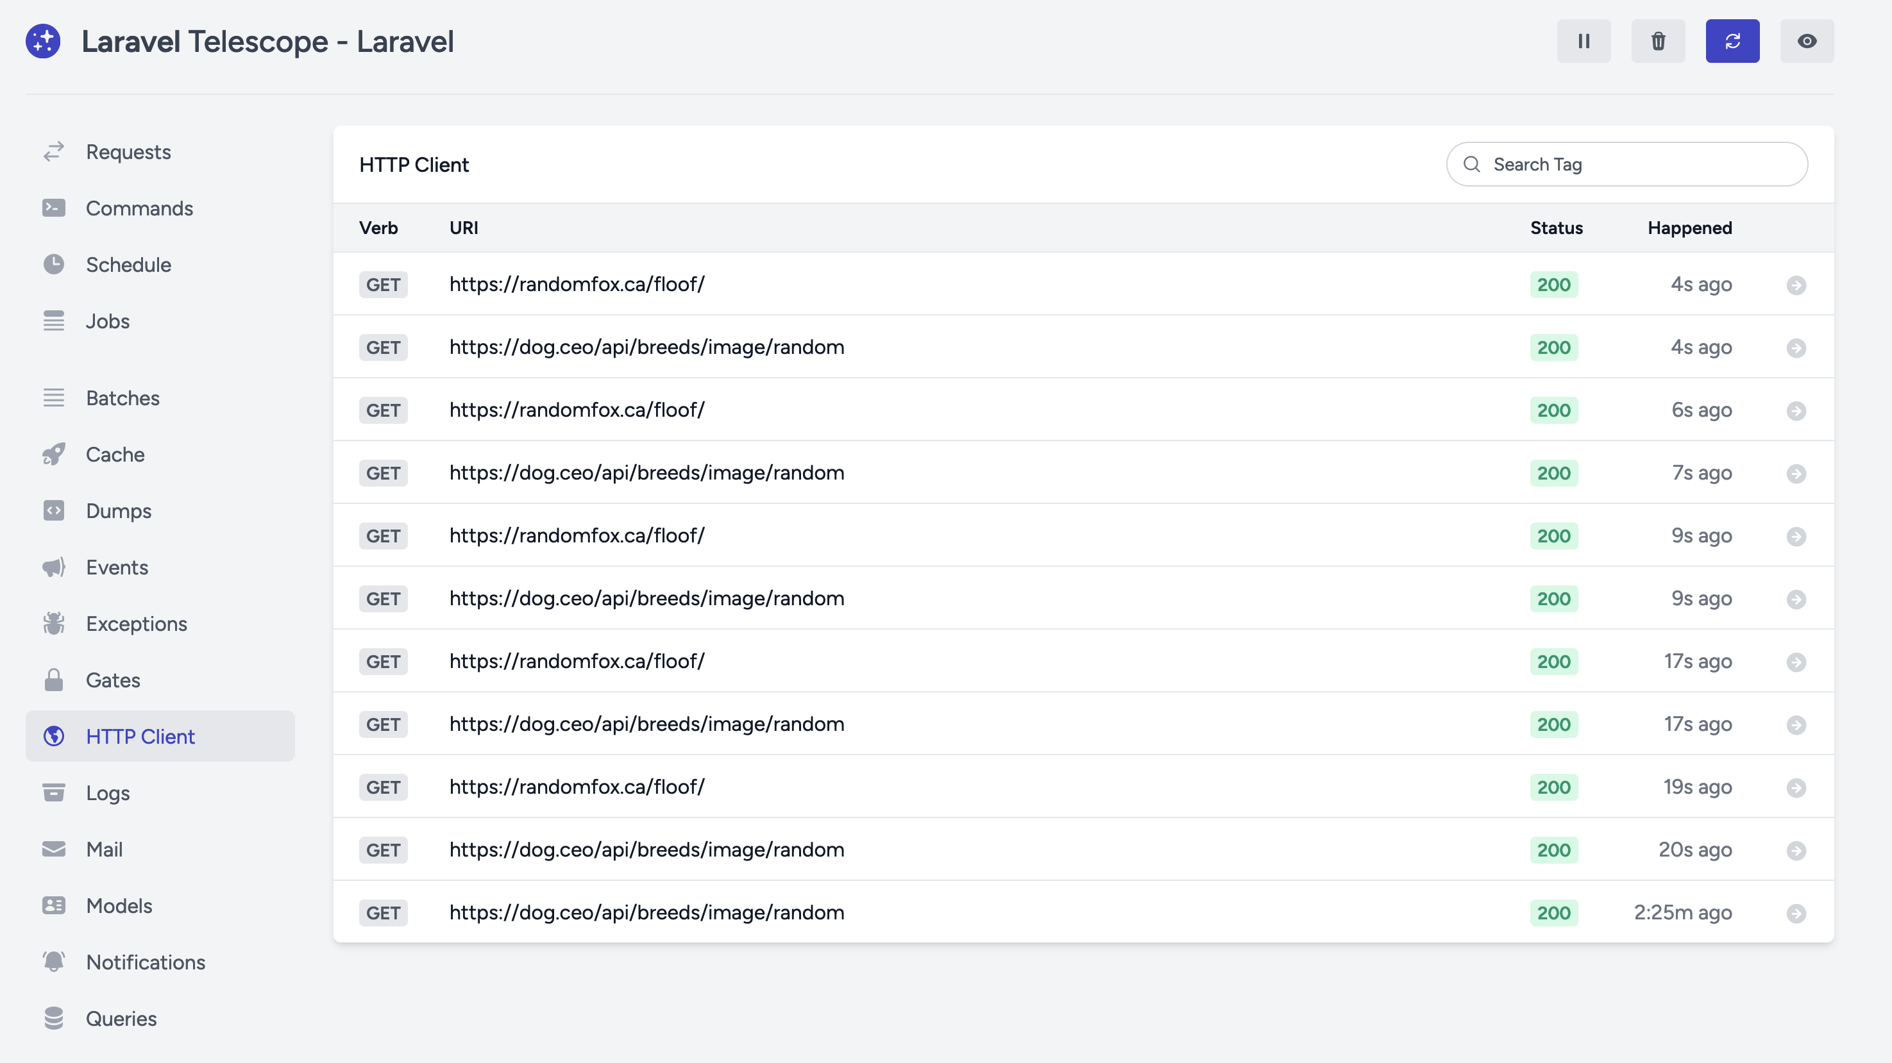View details of randomfox request 9s ago

click(1796, 536)
